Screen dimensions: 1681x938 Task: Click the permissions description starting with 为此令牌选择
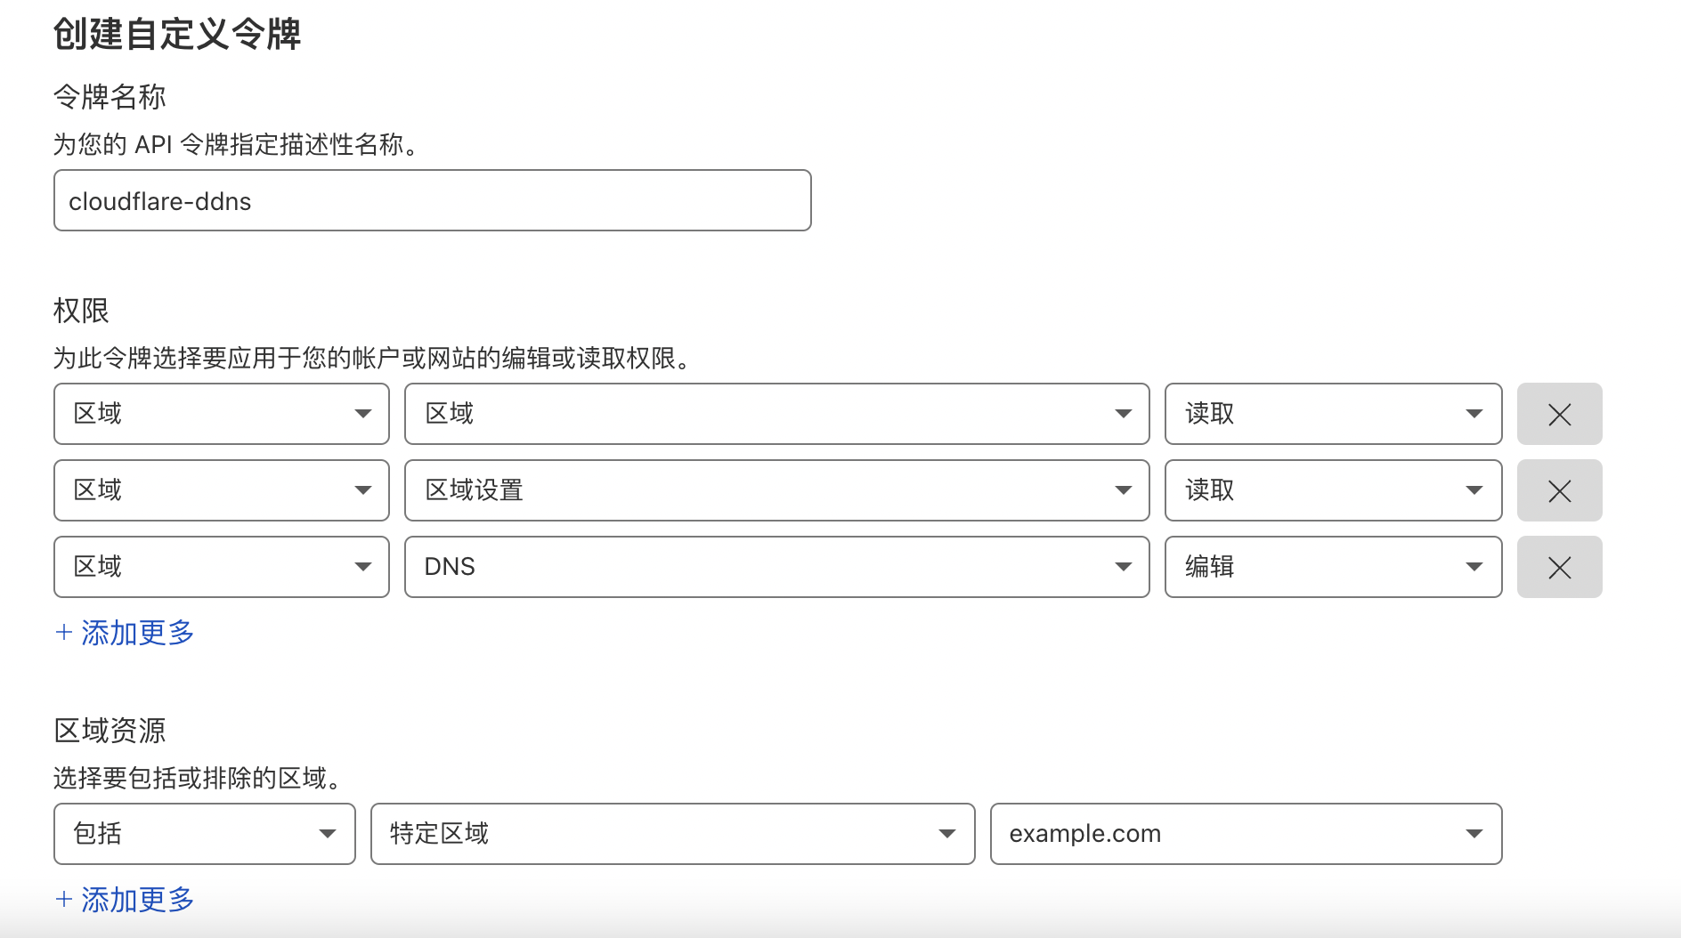(x=372, y=359)
